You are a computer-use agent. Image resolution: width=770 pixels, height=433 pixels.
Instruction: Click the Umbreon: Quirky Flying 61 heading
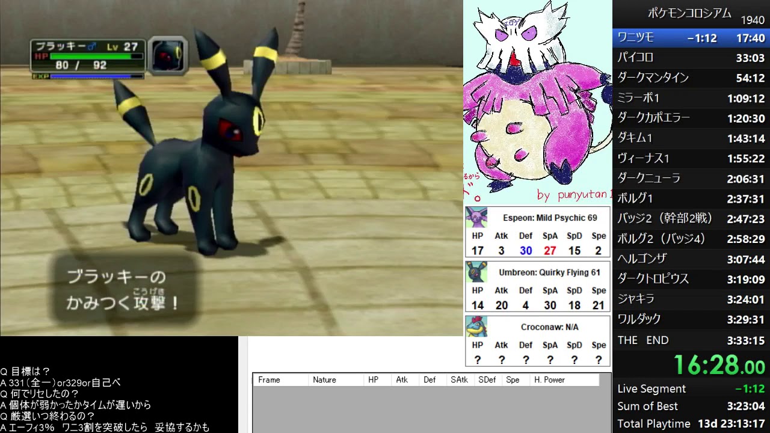click(549, 272)
